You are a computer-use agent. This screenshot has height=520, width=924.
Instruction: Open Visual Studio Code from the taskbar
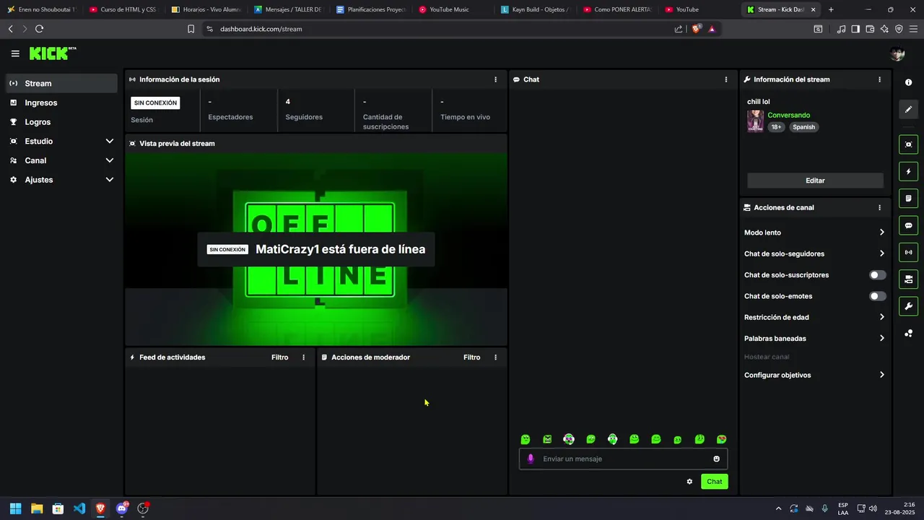79,508
